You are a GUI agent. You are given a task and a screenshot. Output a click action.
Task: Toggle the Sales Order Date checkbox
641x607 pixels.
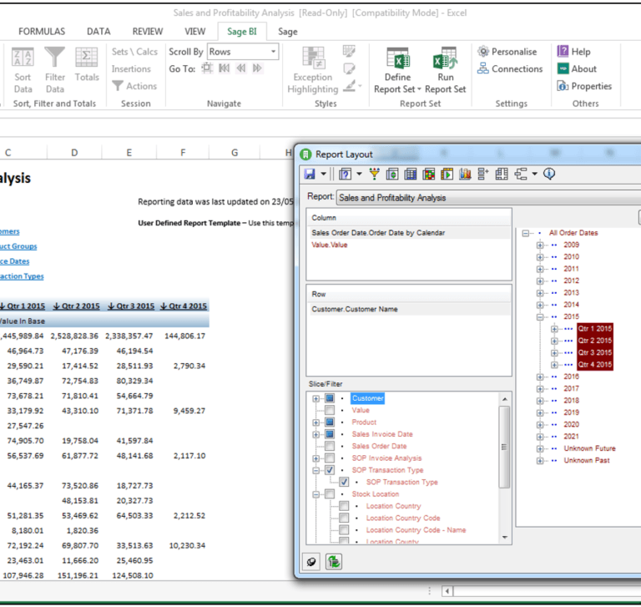click(330, 446)
